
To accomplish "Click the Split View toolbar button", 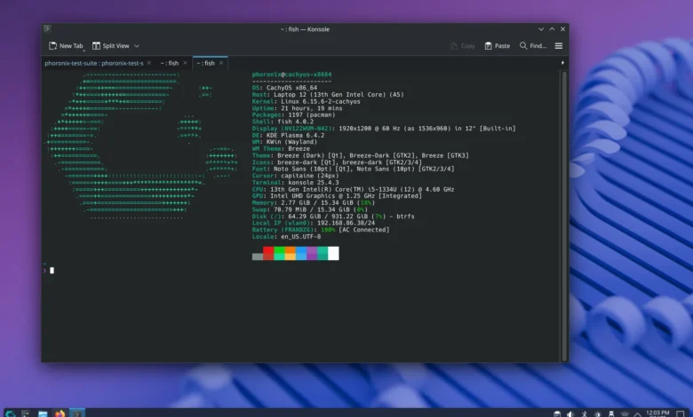I will [x=111, y=46].
